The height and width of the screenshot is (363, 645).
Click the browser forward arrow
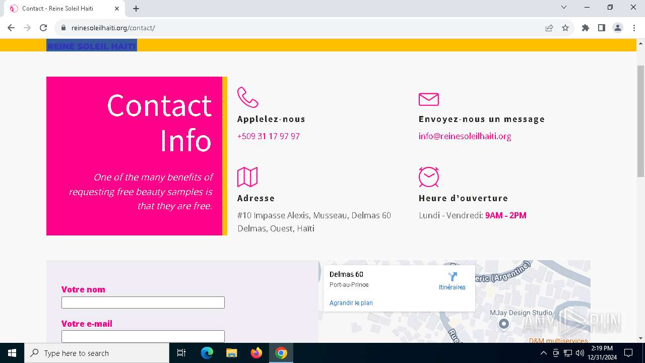[x=27, y=28]
